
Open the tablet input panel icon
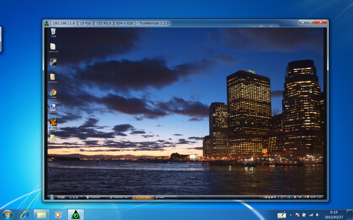click(282, 215)
